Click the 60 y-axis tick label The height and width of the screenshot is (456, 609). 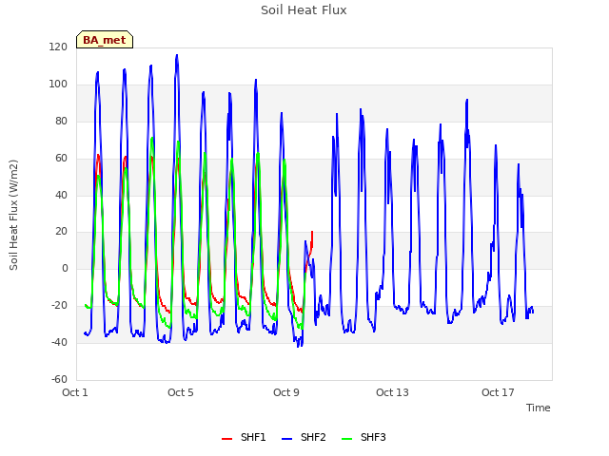tap(61, 158)
